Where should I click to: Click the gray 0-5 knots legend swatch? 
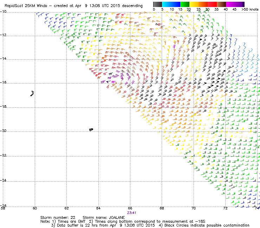point(157,4)
